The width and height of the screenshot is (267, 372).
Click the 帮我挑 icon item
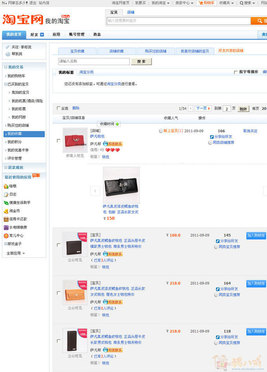click(x=14, y=54)
